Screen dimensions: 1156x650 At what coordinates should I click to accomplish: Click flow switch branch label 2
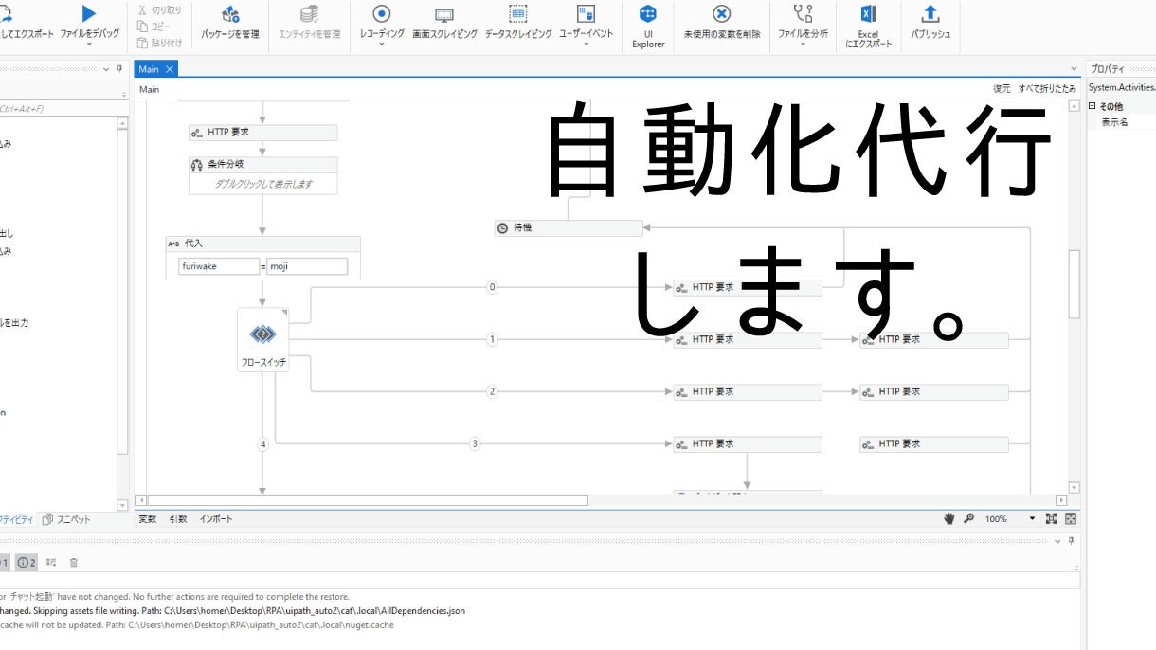[x=492, y=391]
